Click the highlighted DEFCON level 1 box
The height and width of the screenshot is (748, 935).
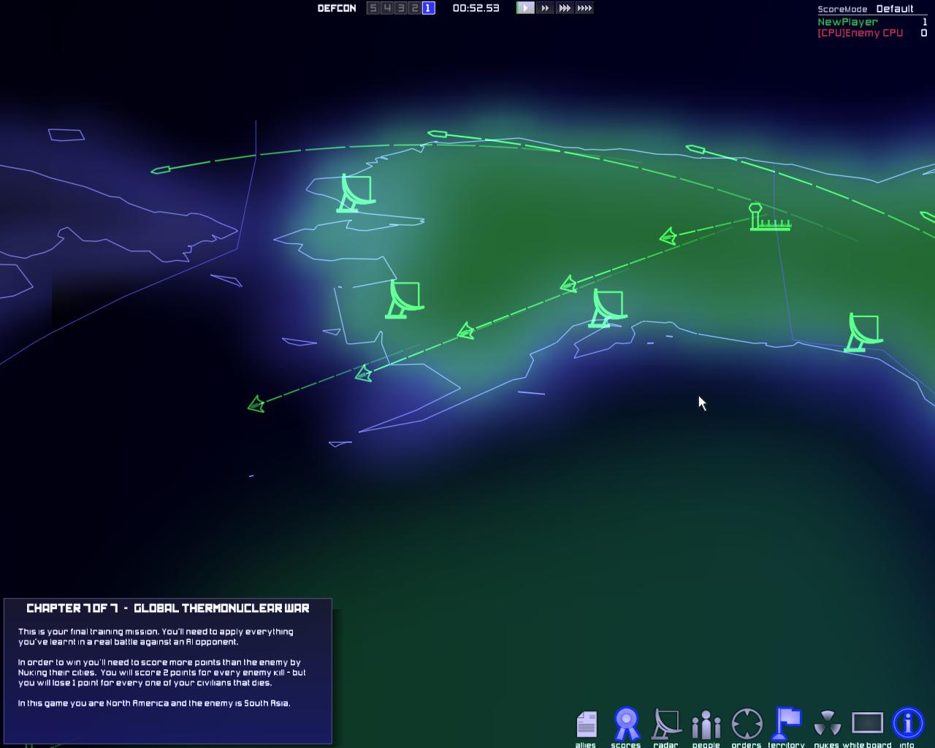(429, 8)
